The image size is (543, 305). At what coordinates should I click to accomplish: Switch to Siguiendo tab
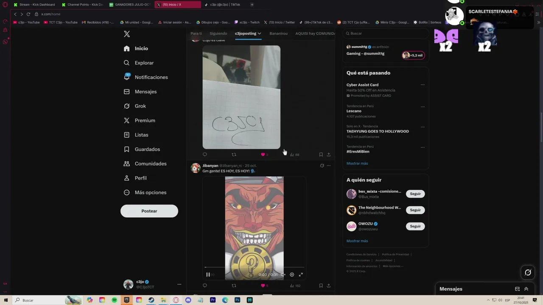pyautogui.click(x=218, y=33)
